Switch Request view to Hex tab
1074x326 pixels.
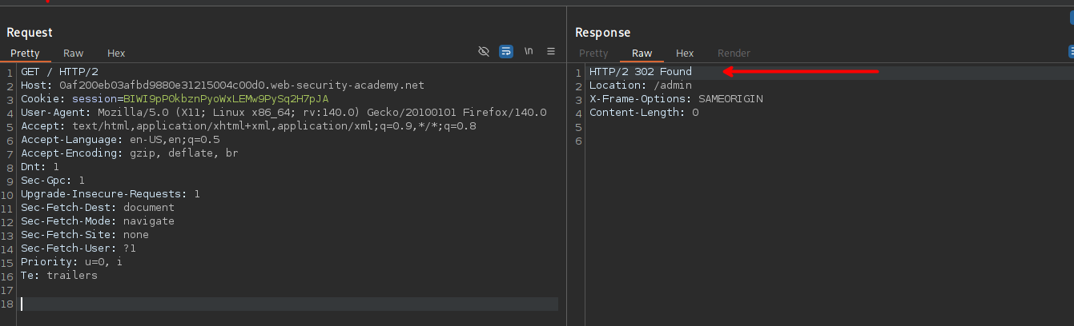[x=116, y=54]
